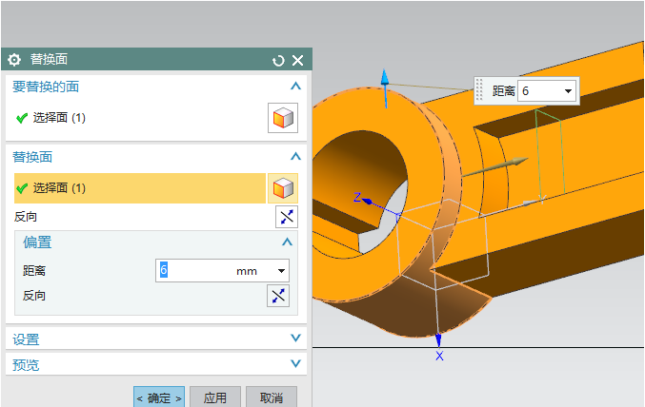Viewport: 645px width, 407px height.
Task: Reset the 替换面 dialog with the circular arrow
Action: coord(278,60)
